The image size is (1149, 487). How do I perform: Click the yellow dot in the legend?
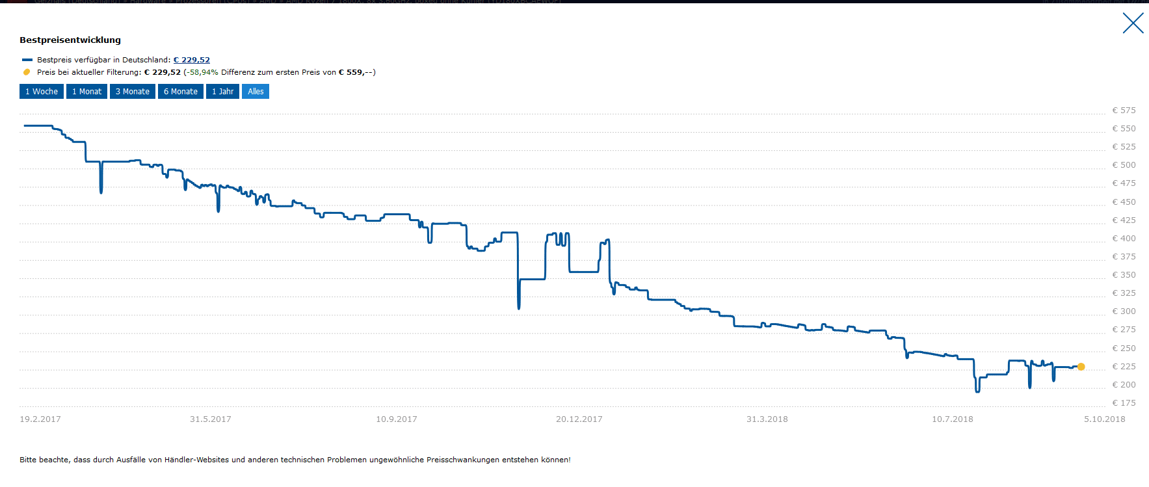(x=27, y=72)
